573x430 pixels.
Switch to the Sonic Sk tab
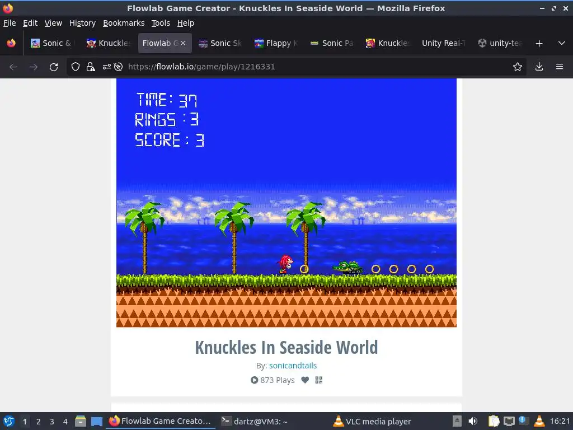pos(220,43)
